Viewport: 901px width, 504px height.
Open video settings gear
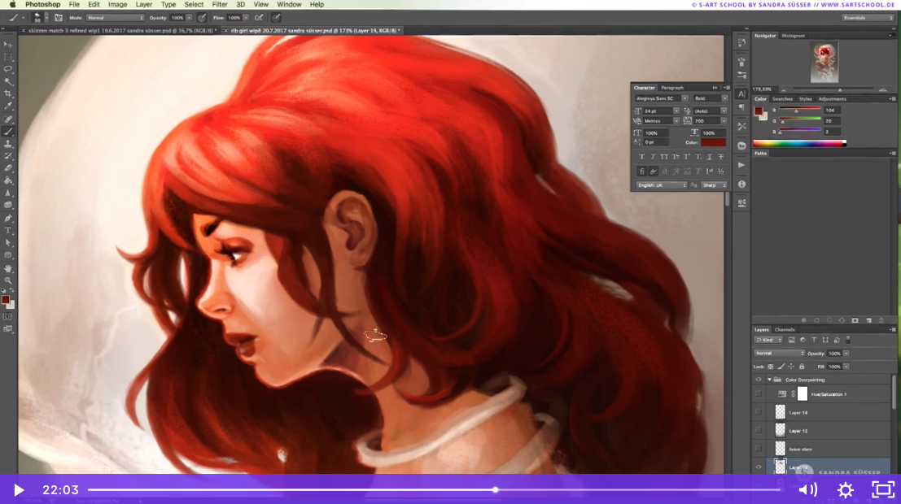coord(846,489)
